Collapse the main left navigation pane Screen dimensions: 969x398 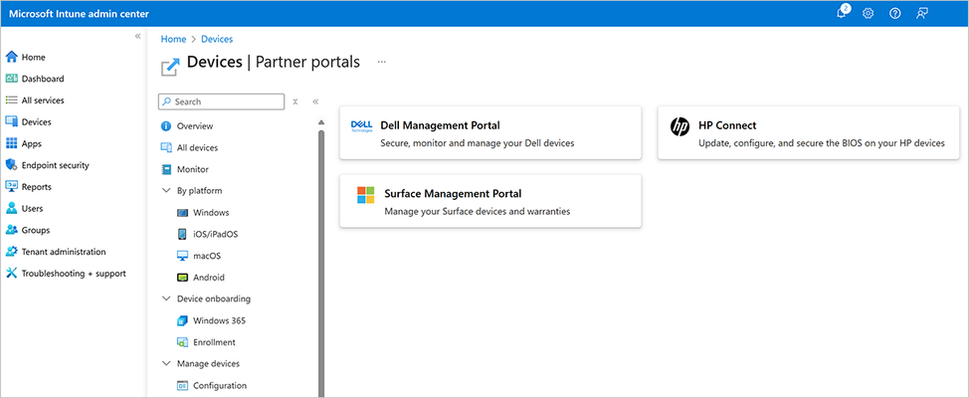coord(138,37)
